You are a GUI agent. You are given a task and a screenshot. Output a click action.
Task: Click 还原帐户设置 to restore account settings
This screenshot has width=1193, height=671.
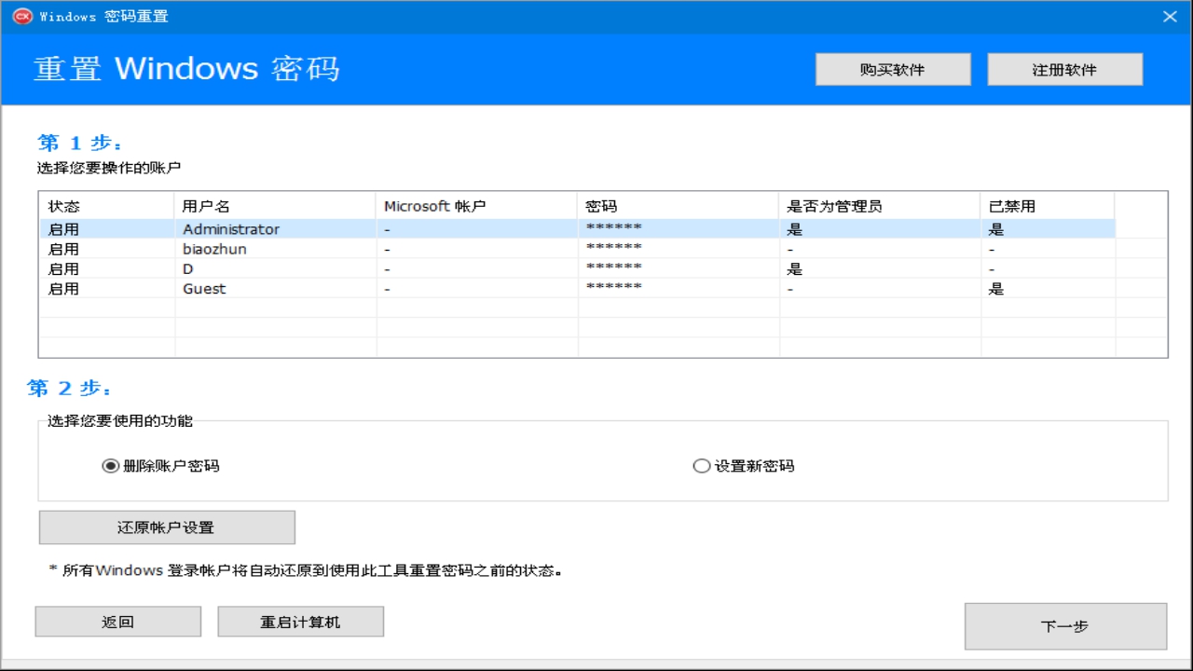pyautogui.click(x=166, y=527)
